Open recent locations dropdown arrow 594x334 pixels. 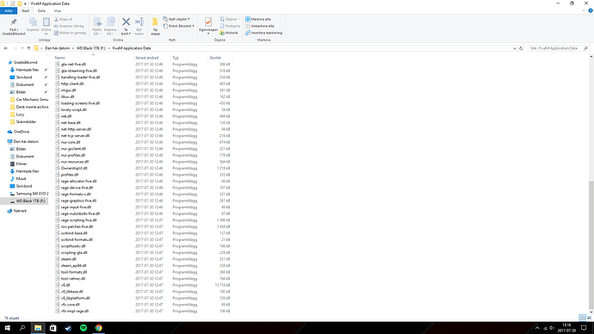click(22, 48)
